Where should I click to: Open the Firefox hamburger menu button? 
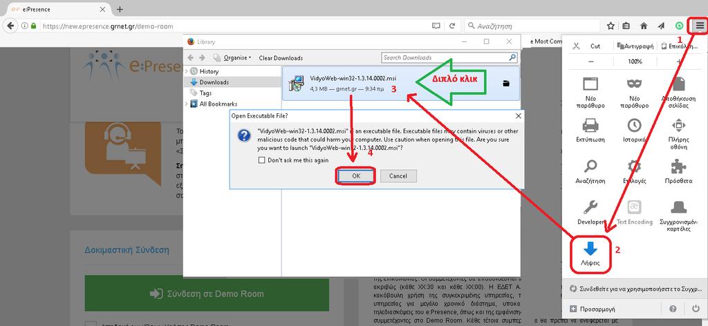(x=700, y=26)
